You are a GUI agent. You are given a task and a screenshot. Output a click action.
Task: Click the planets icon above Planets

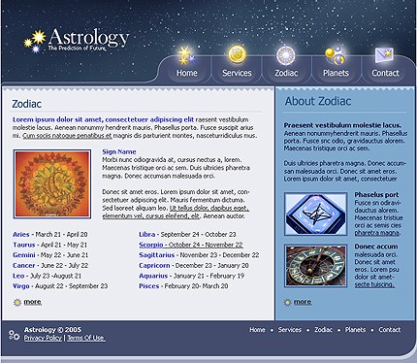point(336,55)
